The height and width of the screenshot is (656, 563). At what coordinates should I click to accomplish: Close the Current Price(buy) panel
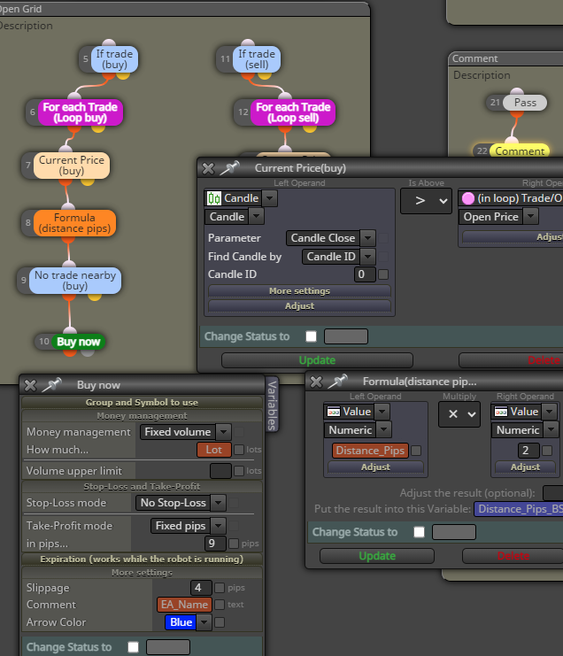click(x=208, y=168)
